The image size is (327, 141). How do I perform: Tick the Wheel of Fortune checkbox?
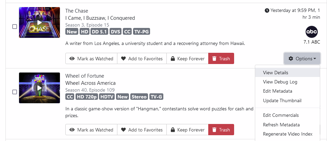[15, 92]
